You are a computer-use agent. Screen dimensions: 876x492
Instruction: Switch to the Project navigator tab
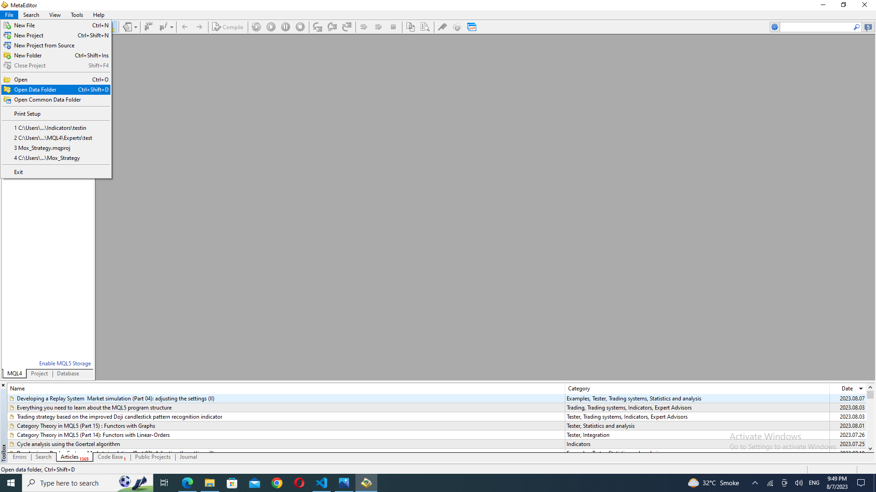coord(39,374)
